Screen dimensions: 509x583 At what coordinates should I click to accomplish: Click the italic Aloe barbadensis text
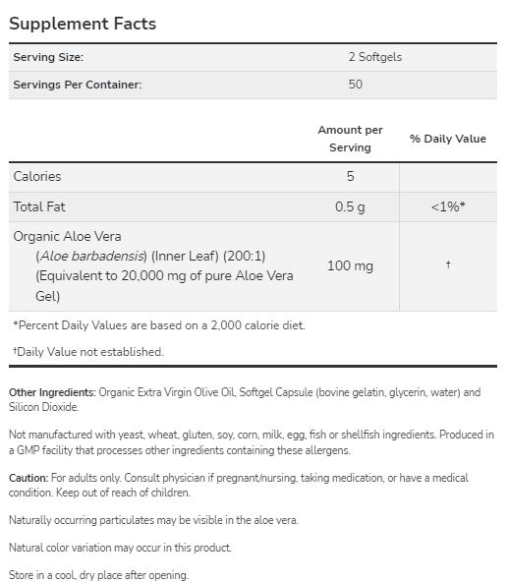(x=91, y=256)
